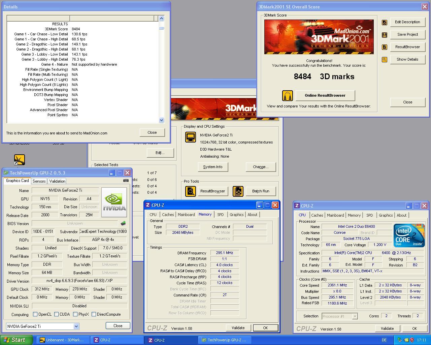Click the Change... button
The image size is (431, 345).
[261, 167]
